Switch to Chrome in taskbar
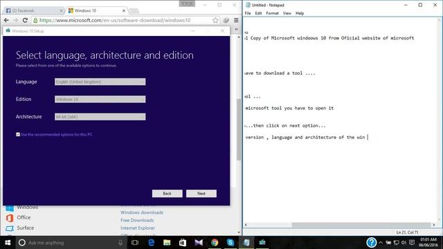 click(x=215, y=243)
